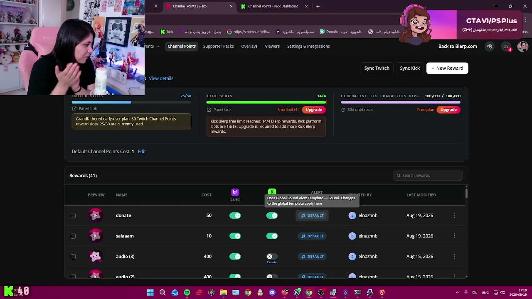Open the zhomis.info Google bookmark

[x=248, y=32]
